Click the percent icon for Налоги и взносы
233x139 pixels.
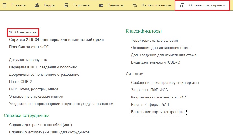135,5
